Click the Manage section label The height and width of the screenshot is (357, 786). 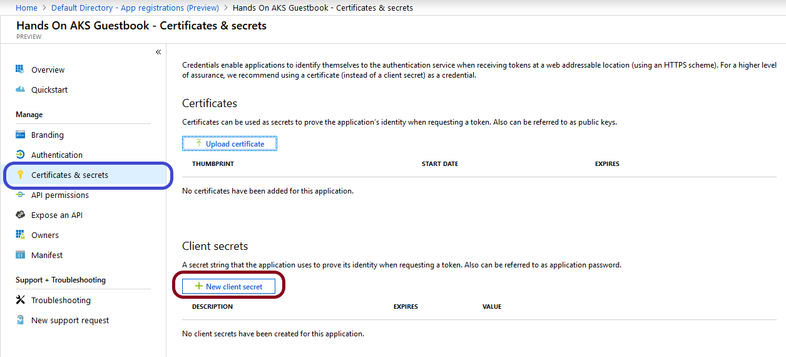click(x=29, y=115)
